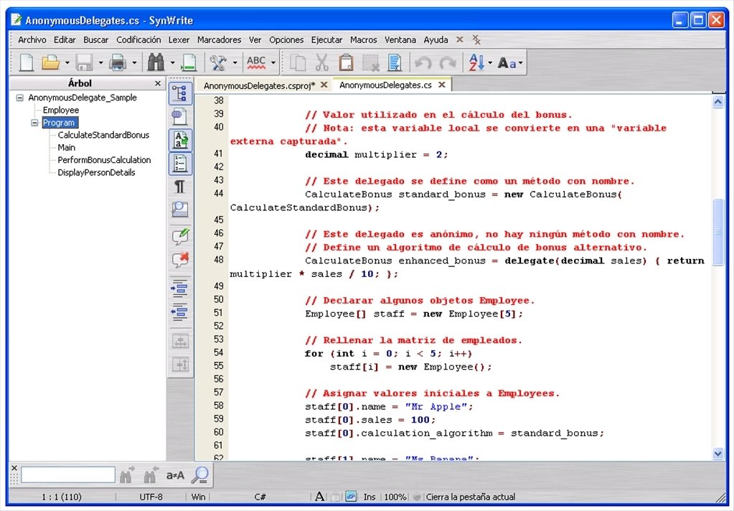Open the Marcadores menu
This screenshot has height=511, width=734.
219,39
